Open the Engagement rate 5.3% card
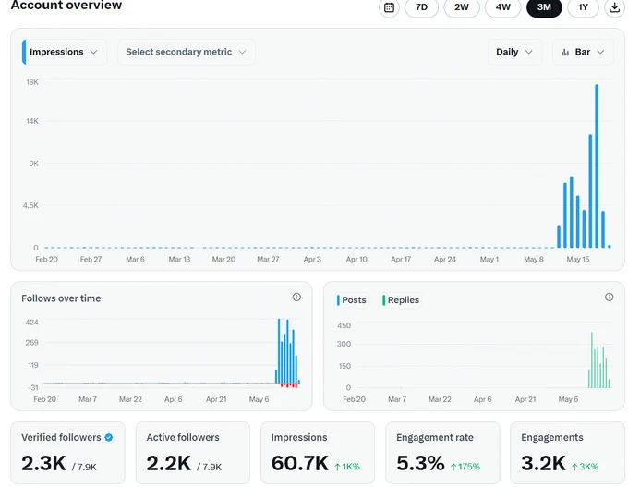628x487 pixels. [x=442, y=453]
